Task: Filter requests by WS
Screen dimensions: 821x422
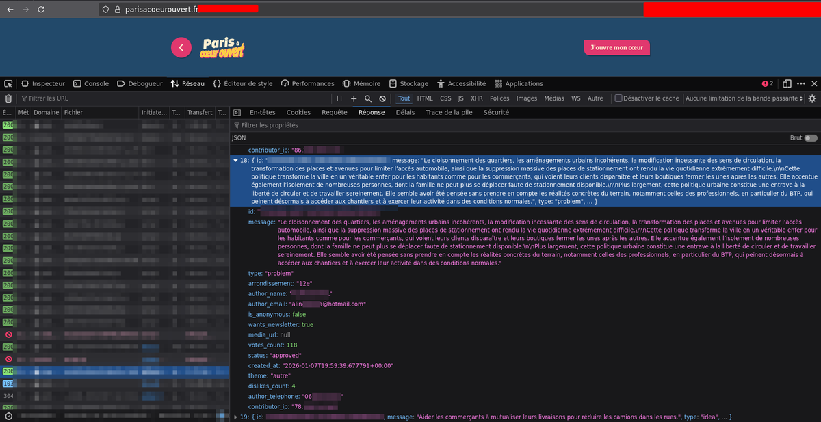Action: tap(576, 98)
